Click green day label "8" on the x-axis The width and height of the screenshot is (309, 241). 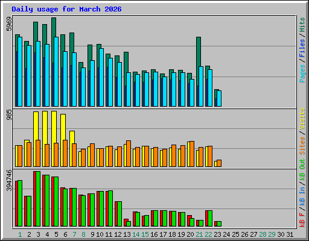tap(83, 234)
